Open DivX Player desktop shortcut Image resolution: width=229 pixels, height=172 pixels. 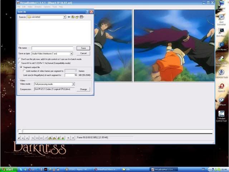[221, 32]
